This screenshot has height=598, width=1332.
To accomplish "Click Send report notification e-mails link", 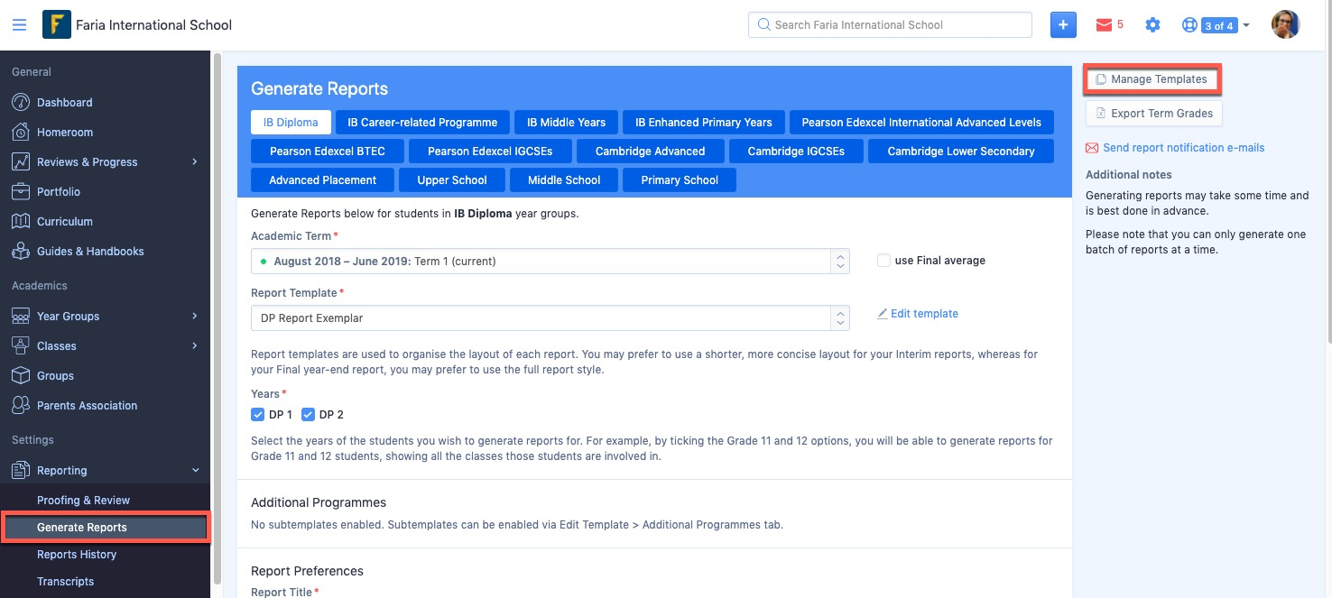I will pos(1183,148).
